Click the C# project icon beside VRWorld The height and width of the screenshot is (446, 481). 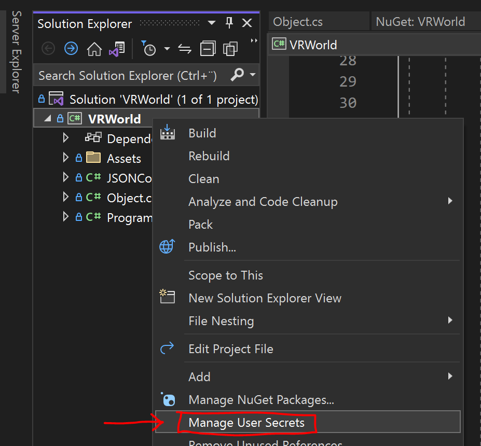(x=75, y=118)
